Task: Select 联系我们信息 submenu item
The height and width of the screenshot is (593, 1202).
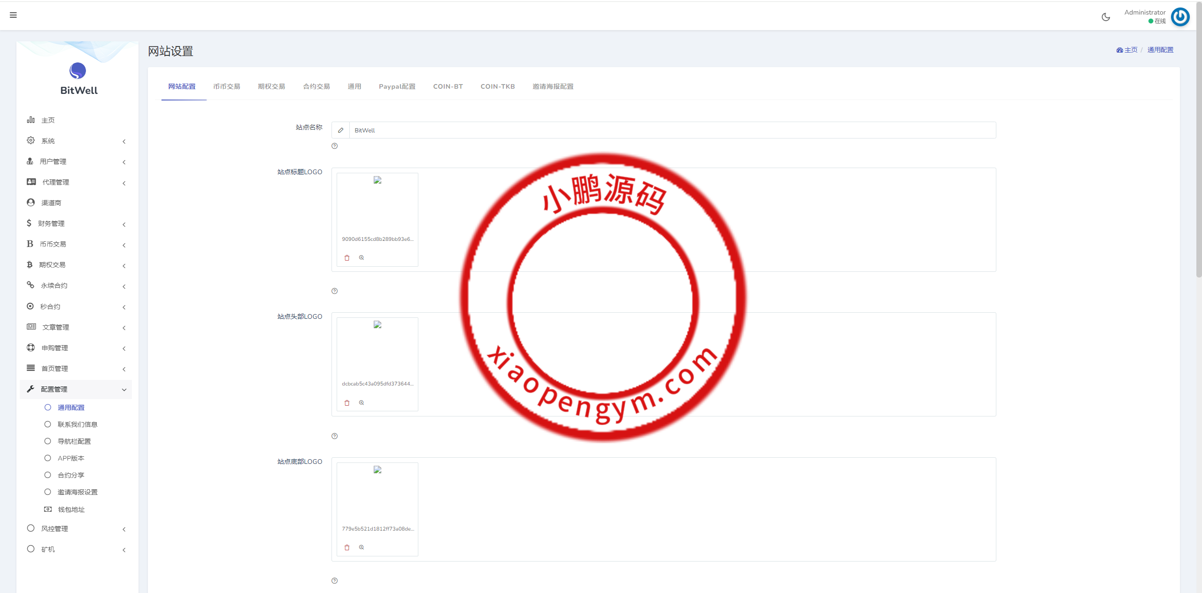Action: click(77, 424)
